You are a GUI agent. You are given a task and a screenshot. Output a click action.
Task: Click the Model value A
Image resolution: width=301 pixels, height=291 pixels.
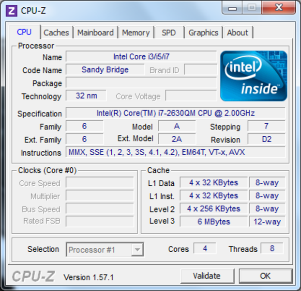tap(177, 126)
